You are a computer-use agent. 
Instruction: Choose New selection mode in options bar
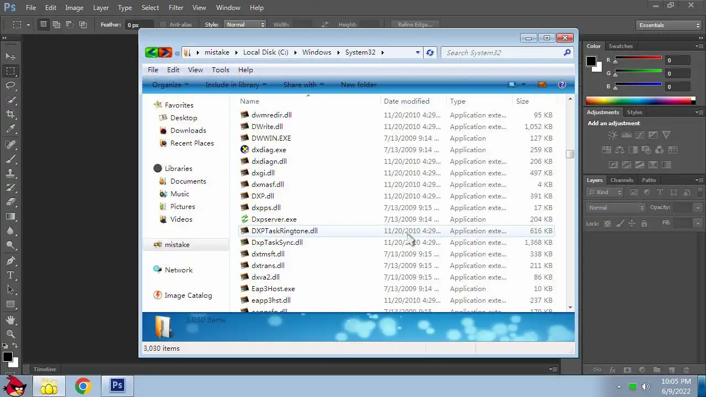click(44, 24)
